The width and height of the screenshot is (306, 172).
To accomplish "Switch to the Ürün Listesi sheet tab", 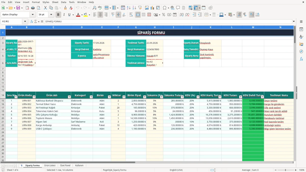I will [x=50, y=165].
